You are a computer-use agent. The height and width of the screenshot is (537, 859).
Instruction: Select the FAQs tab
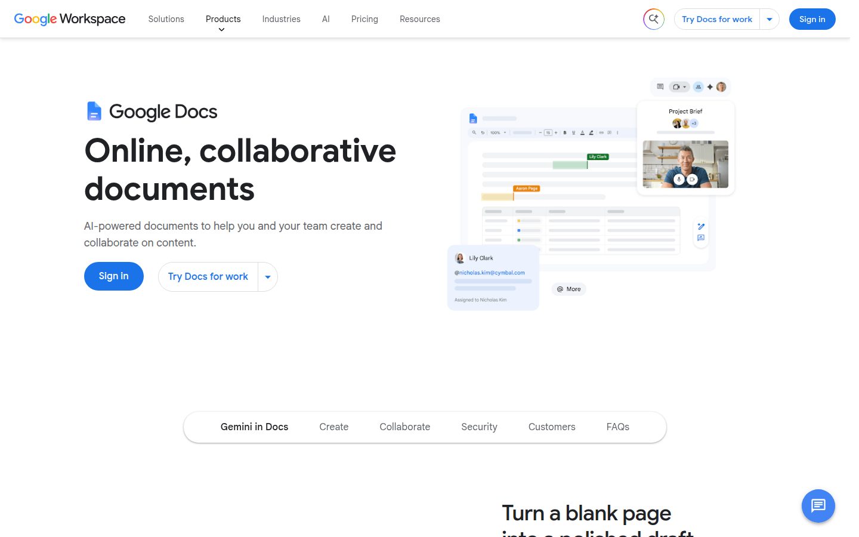point(617,427)
